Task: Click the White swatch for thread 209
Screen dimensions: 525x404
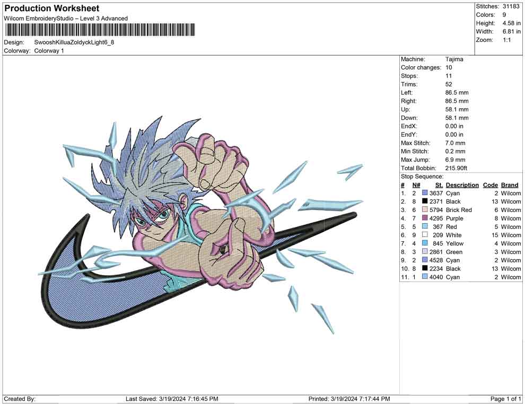Action: pyautogui.click(x=425, y=235)
